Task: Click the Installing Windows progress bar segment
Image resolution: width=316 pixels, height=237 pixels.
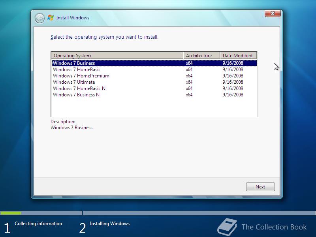Action: [x=199, y=213]
